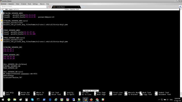
Task: Open the green uTorrent taskbar icon
Action: [9, 100]
